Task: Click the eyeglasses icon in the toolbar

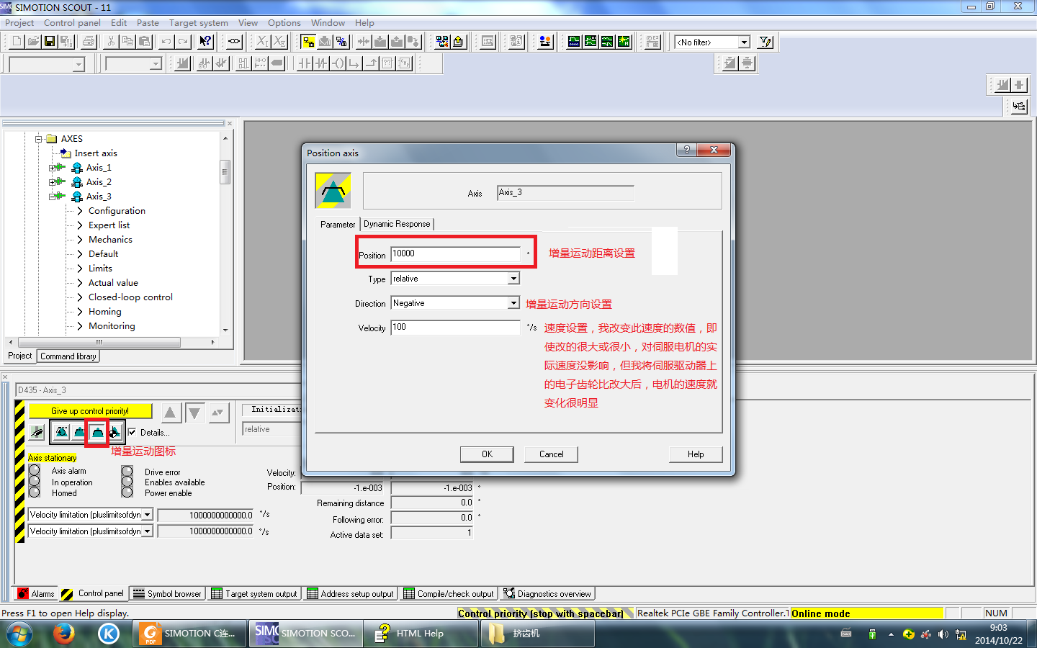Action: tap(234, 42)
